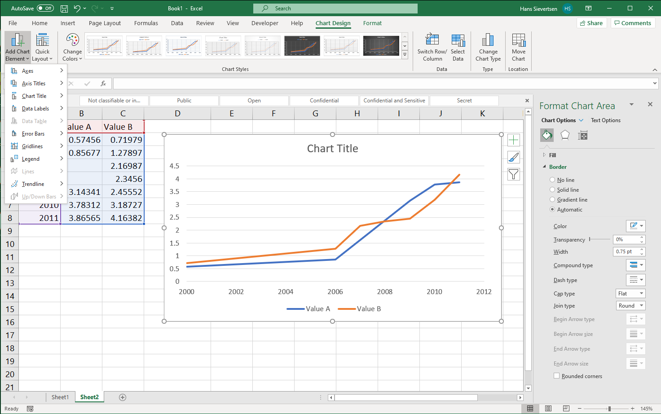Viewport: 661px width, 414px height.
Task: Click the Ribbon Display Options icon
Action: click(588, 9)
